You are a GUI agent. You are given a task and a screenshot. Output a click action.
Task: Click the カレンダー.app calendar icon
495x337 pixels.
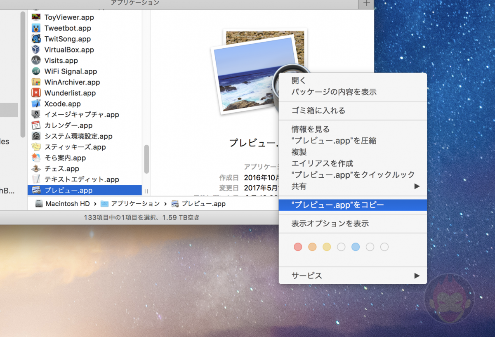(x=36, y=125)
